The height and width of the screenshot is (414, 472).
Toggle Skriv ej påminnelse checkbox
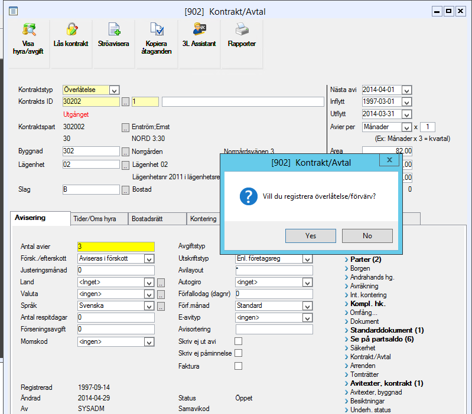point(238,353)
